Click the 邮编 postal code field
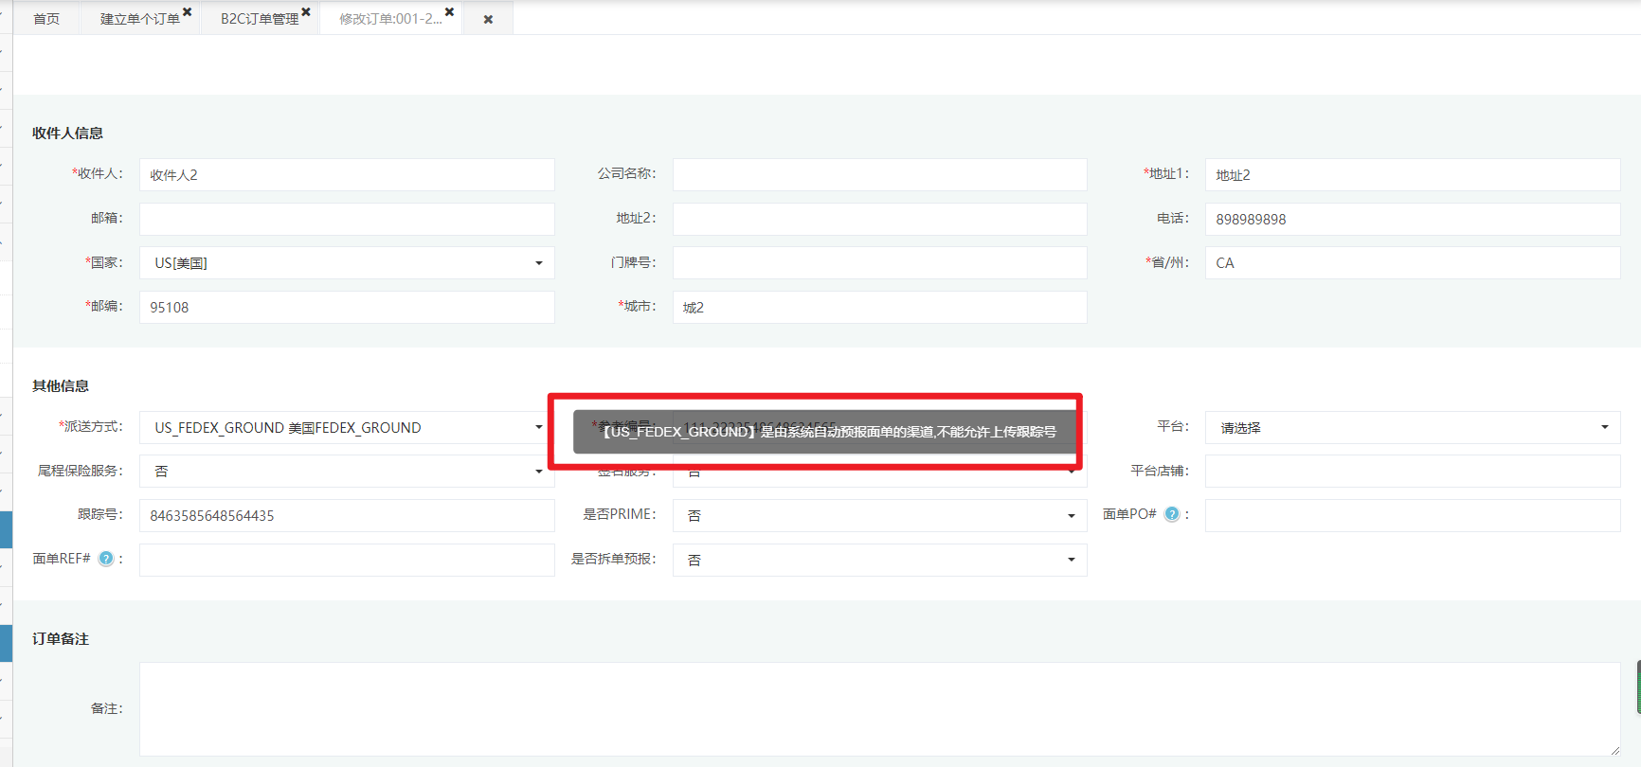This screenshot has height=767, width=1641. 347,307
